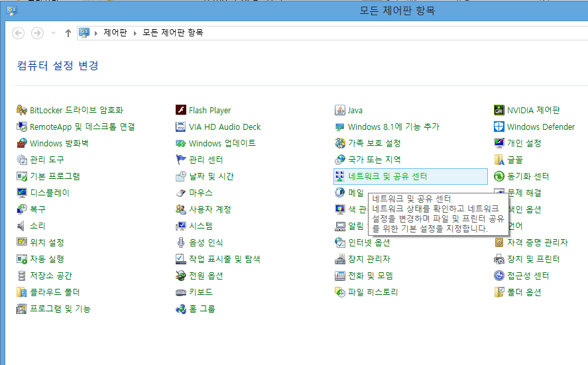Expand the arrow before 제어판 breadcrumb

pos(96,33)
